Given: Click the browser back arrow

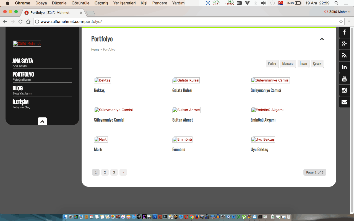Looking at the screenshot, I should [5, 22].
